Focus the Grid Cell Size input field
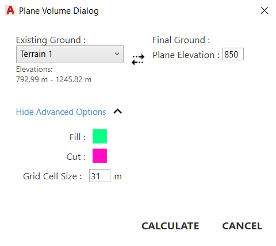276x246 pixels. (99, 175)
